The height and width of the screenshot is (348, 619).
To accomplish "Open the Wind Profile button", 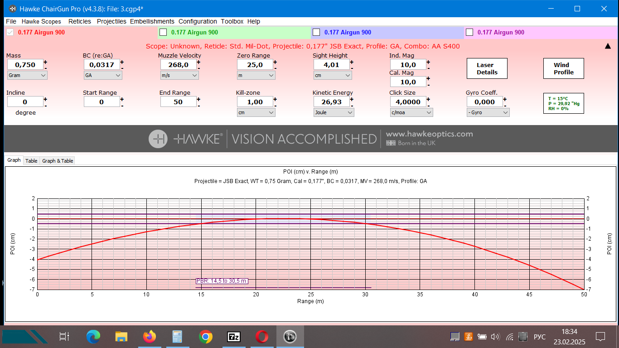I will point(563,68).
